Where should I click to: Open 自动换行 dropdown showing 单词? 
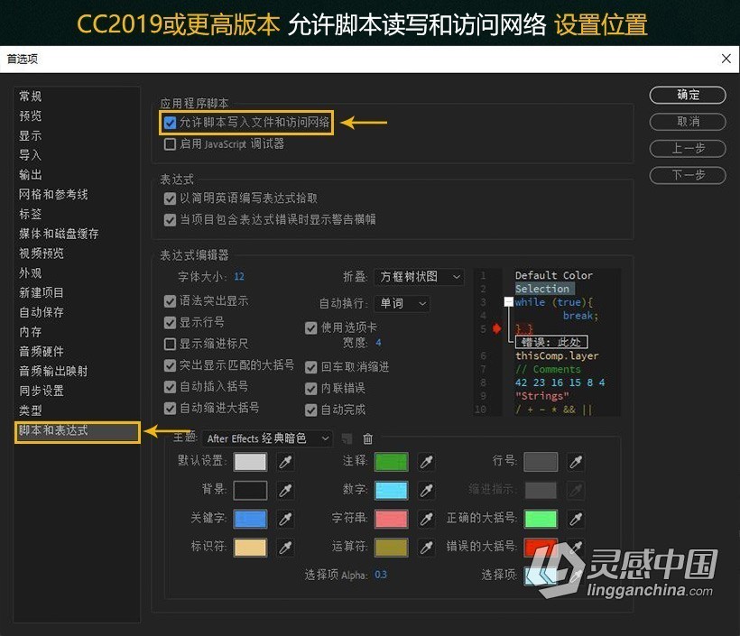point(402,303)
